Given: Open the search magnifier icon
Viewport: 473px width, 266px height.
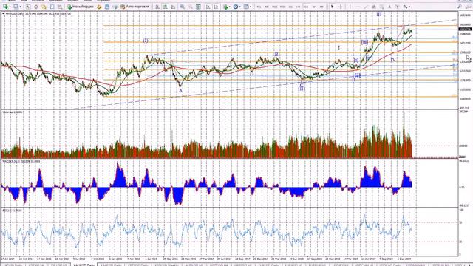Looking at the screenshot, I should pos(460,7).
